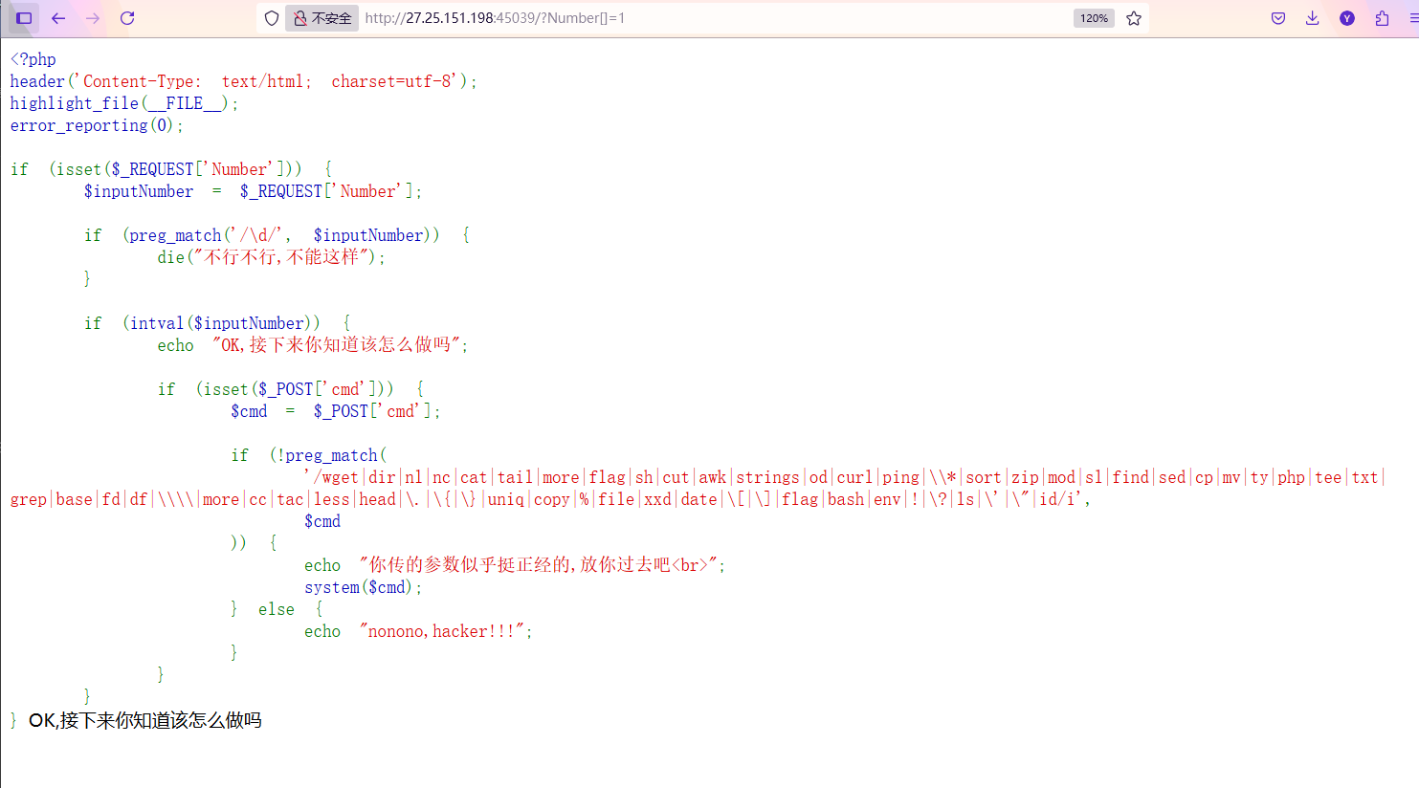Click the regex text starting "grep|base|fd"

(550, 499)
